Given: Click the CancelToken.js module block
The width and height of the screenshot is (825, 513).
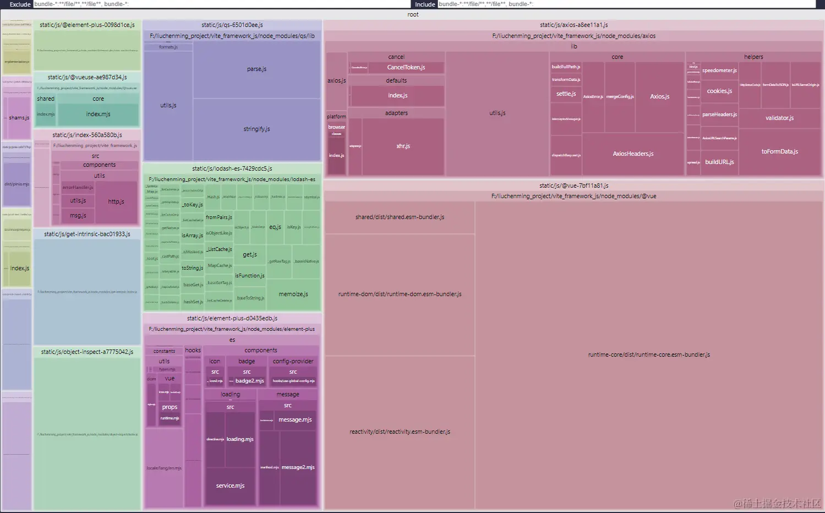Looking at the screenshot, I should 406,67.
